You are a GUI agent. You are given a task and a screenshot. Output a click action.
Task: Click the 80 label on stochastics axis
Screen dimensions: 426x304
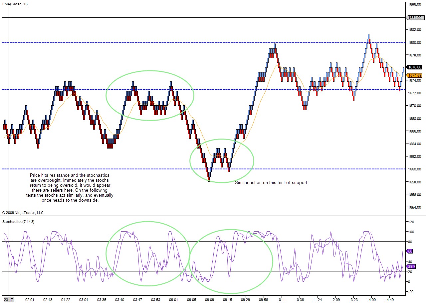410,242
